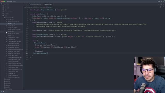The height and width of the screenshot is (93, 165).
Task: Click line number 22 in the gutter
Action: 27,53
